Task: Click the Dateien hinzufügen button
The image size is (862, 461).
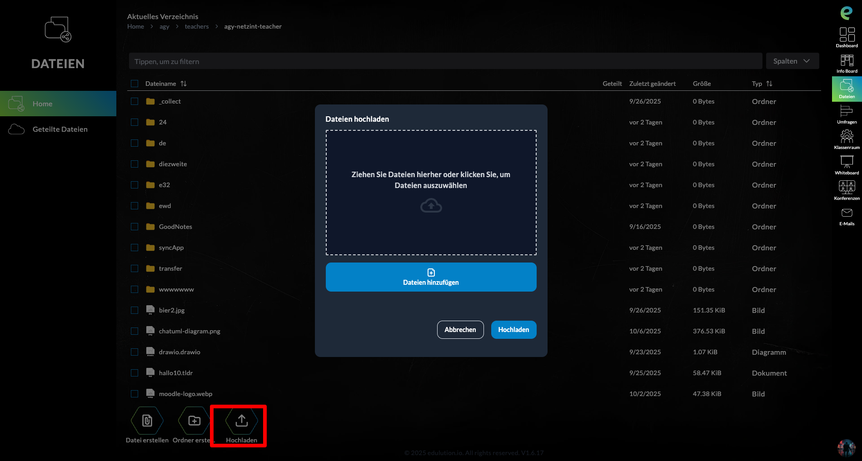Action: click(431, 277)
